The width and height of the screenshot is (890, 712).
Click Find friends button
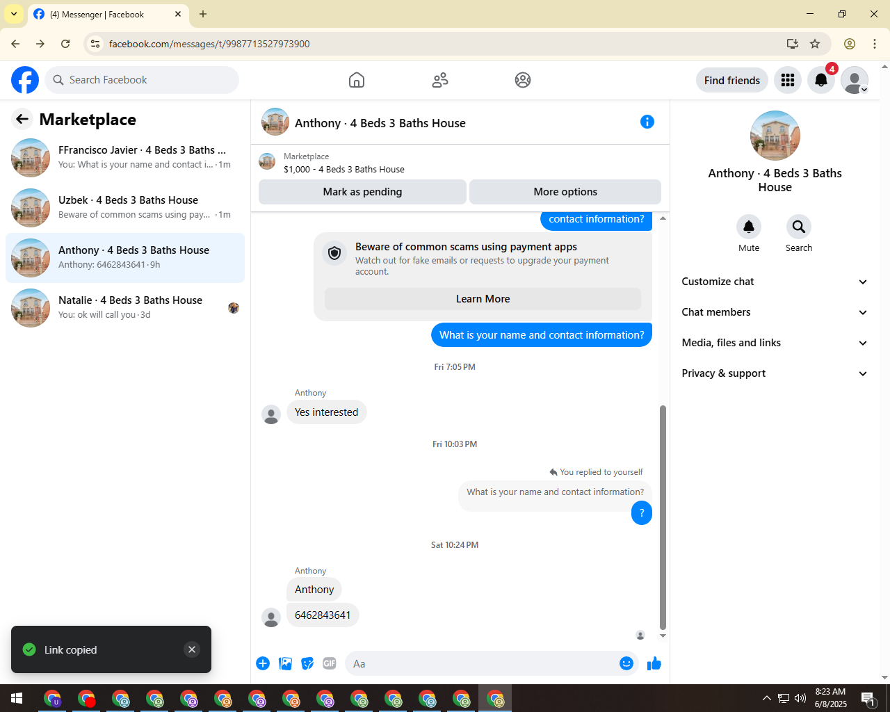[732, 81]
